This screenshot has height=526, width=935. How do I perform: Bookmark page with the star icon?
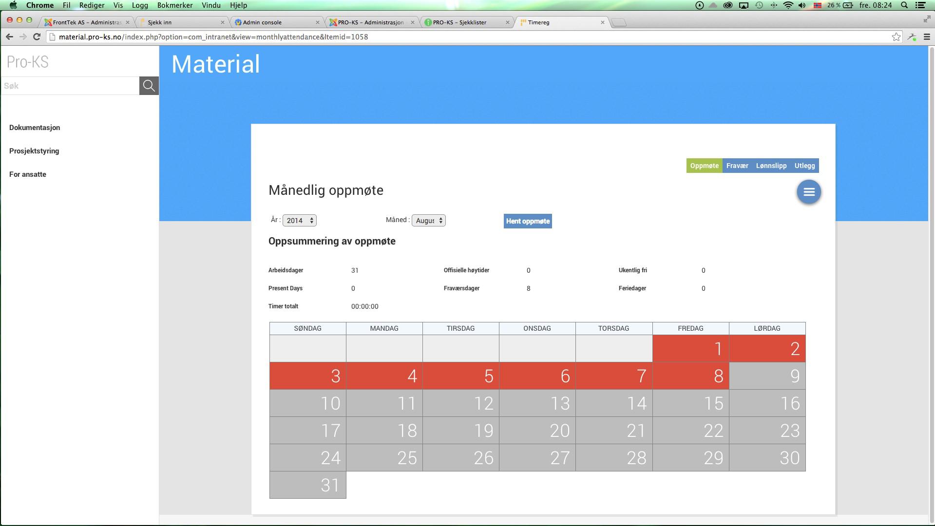tap(896, 37)
